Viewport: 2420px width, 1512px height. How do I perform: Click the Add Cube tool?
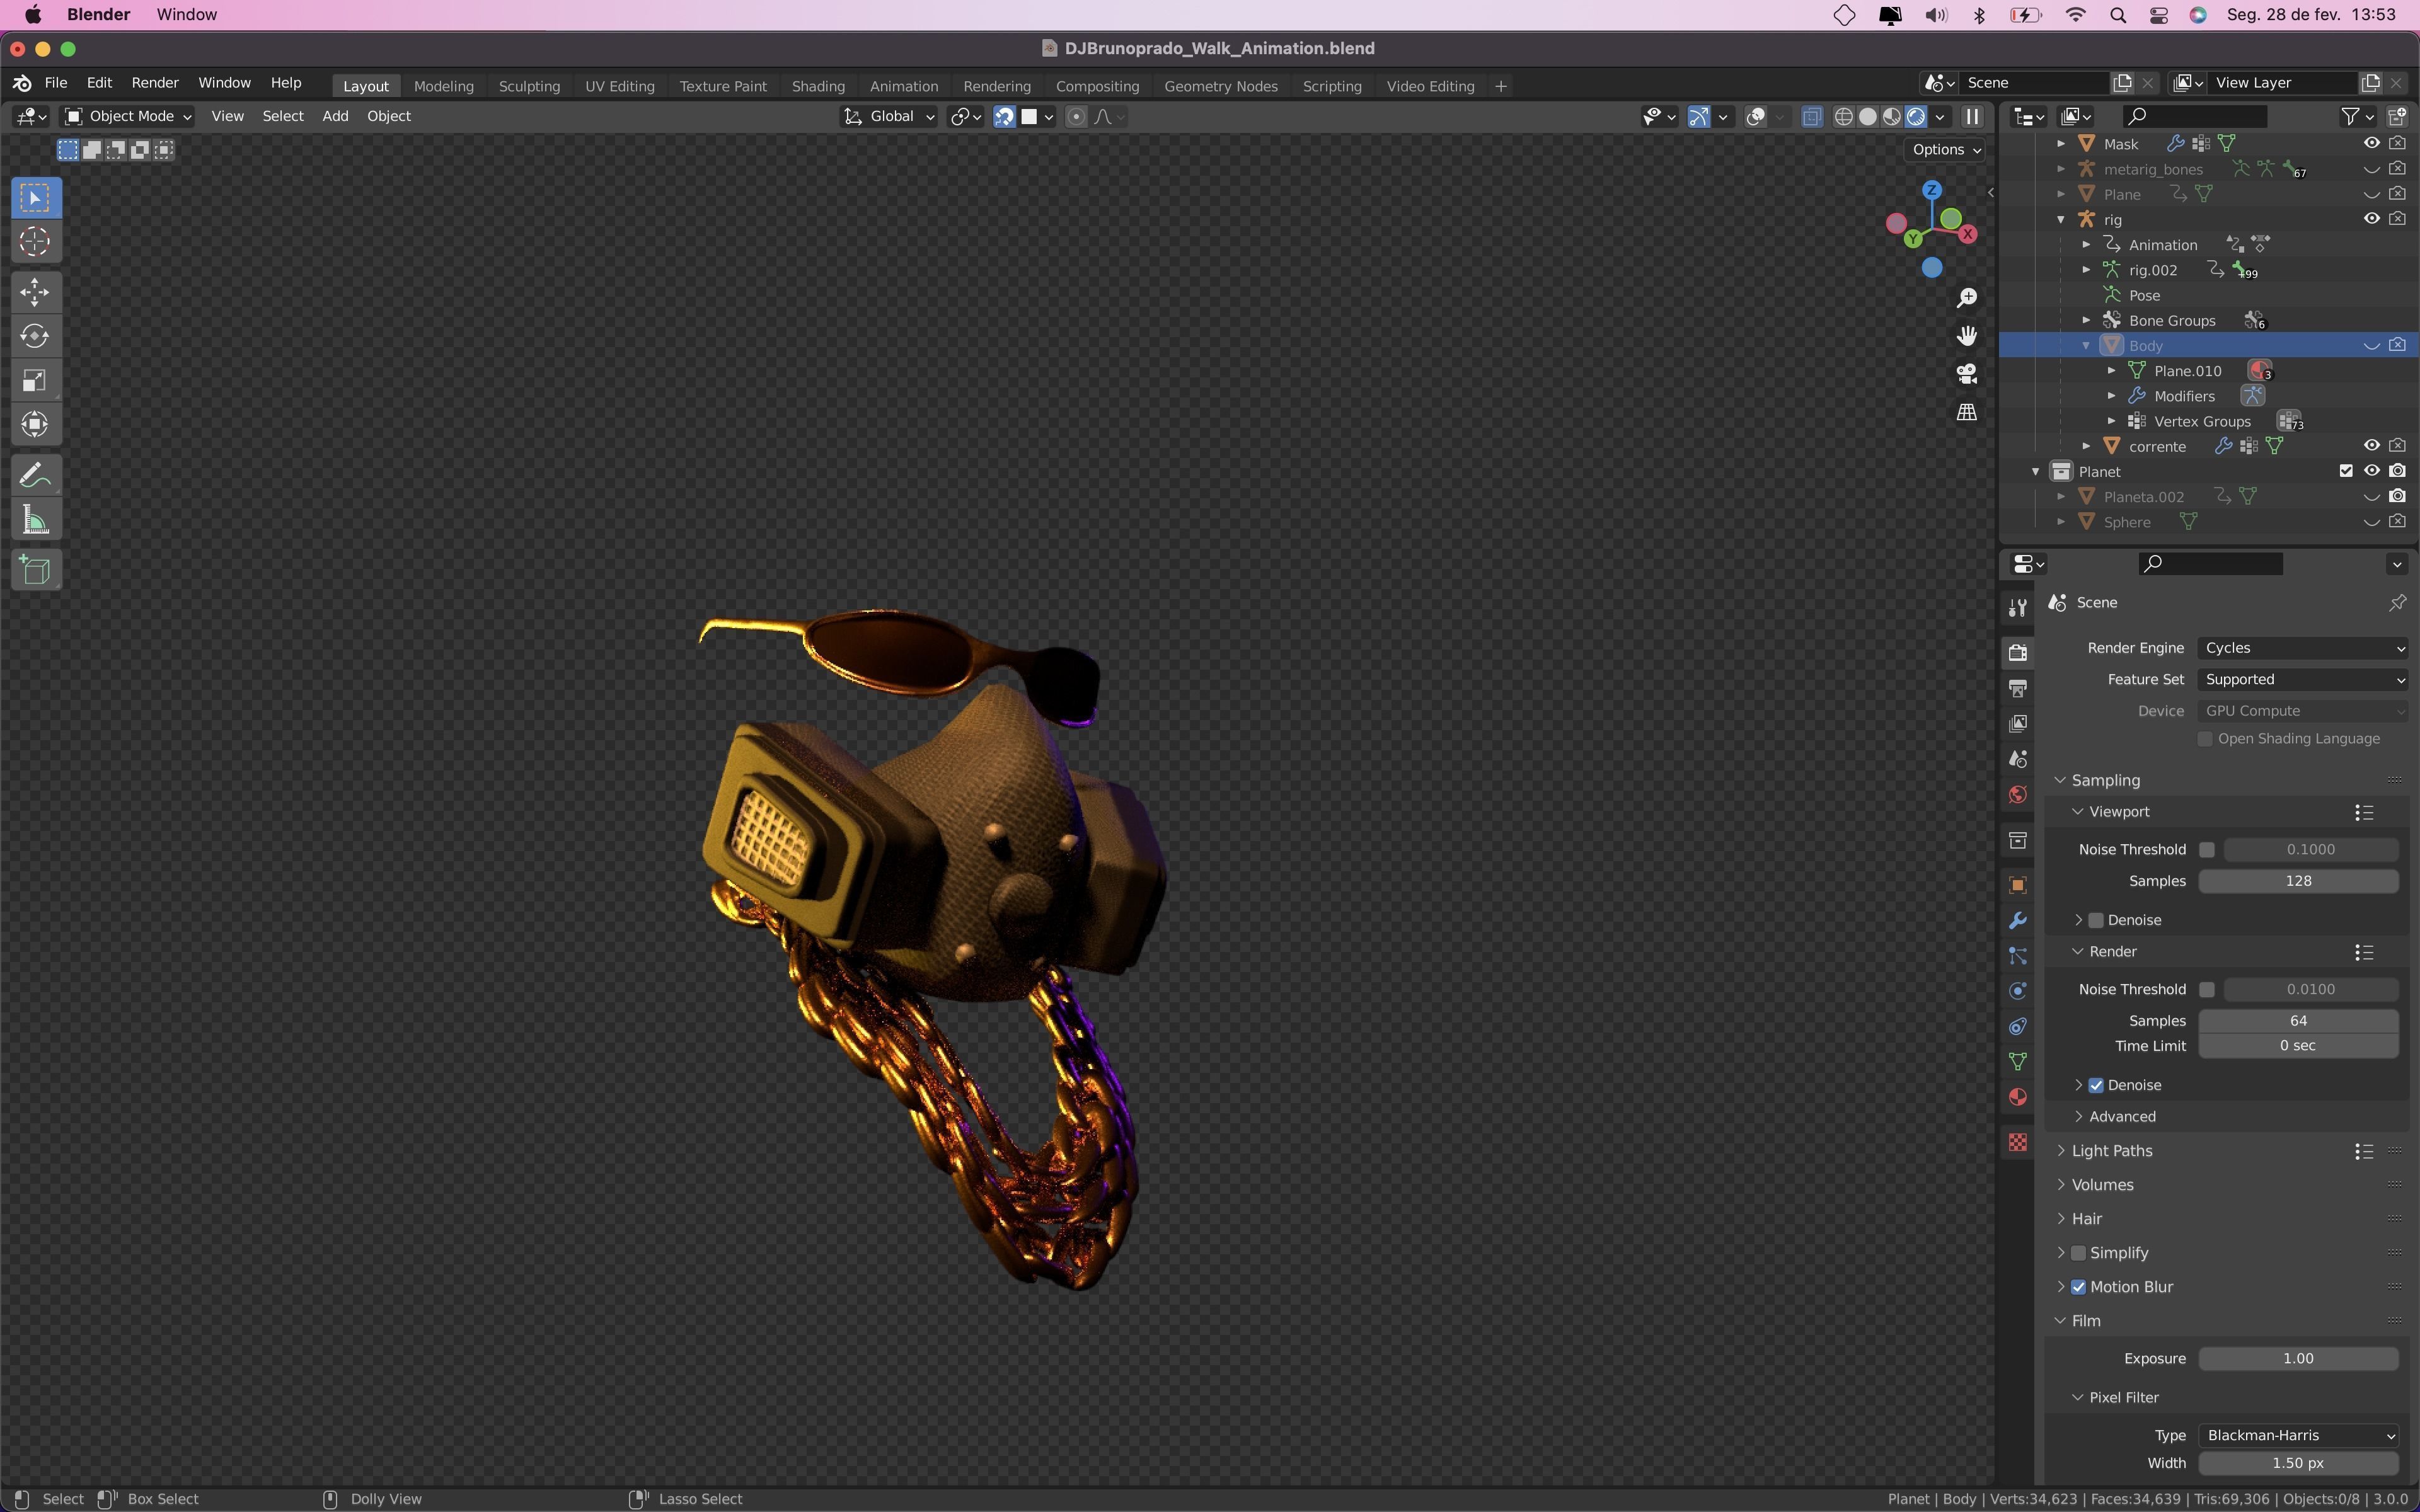pyautogui.click(x=35, y=570)
